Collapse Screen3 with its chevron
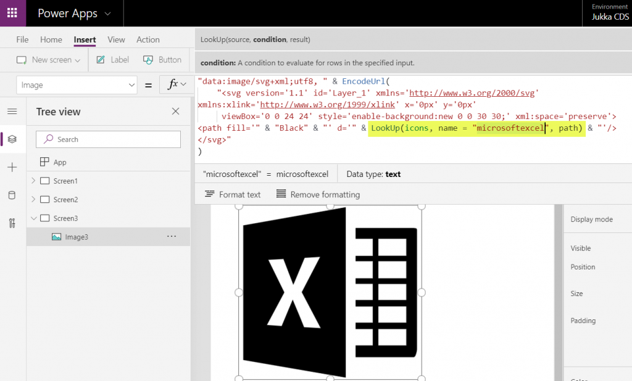This screenshot has height=381, width=632. click(34, 218)
